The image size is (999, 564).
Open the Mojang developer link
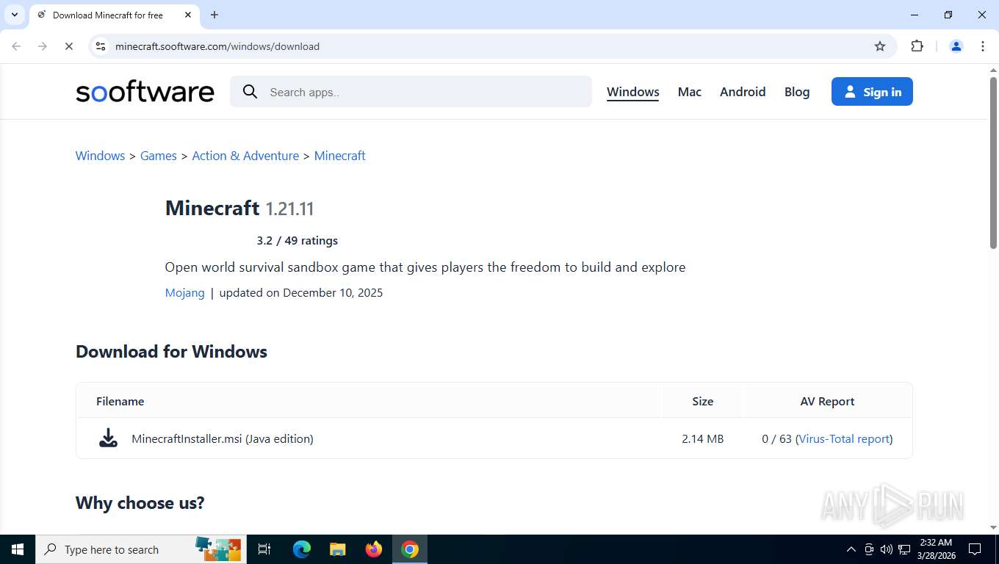[x=185, y=292]
